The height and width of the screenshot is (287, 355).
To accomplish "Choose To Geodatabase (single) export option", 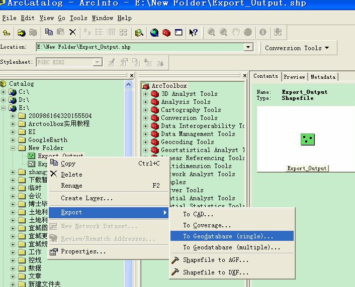I will pos(228,236).
